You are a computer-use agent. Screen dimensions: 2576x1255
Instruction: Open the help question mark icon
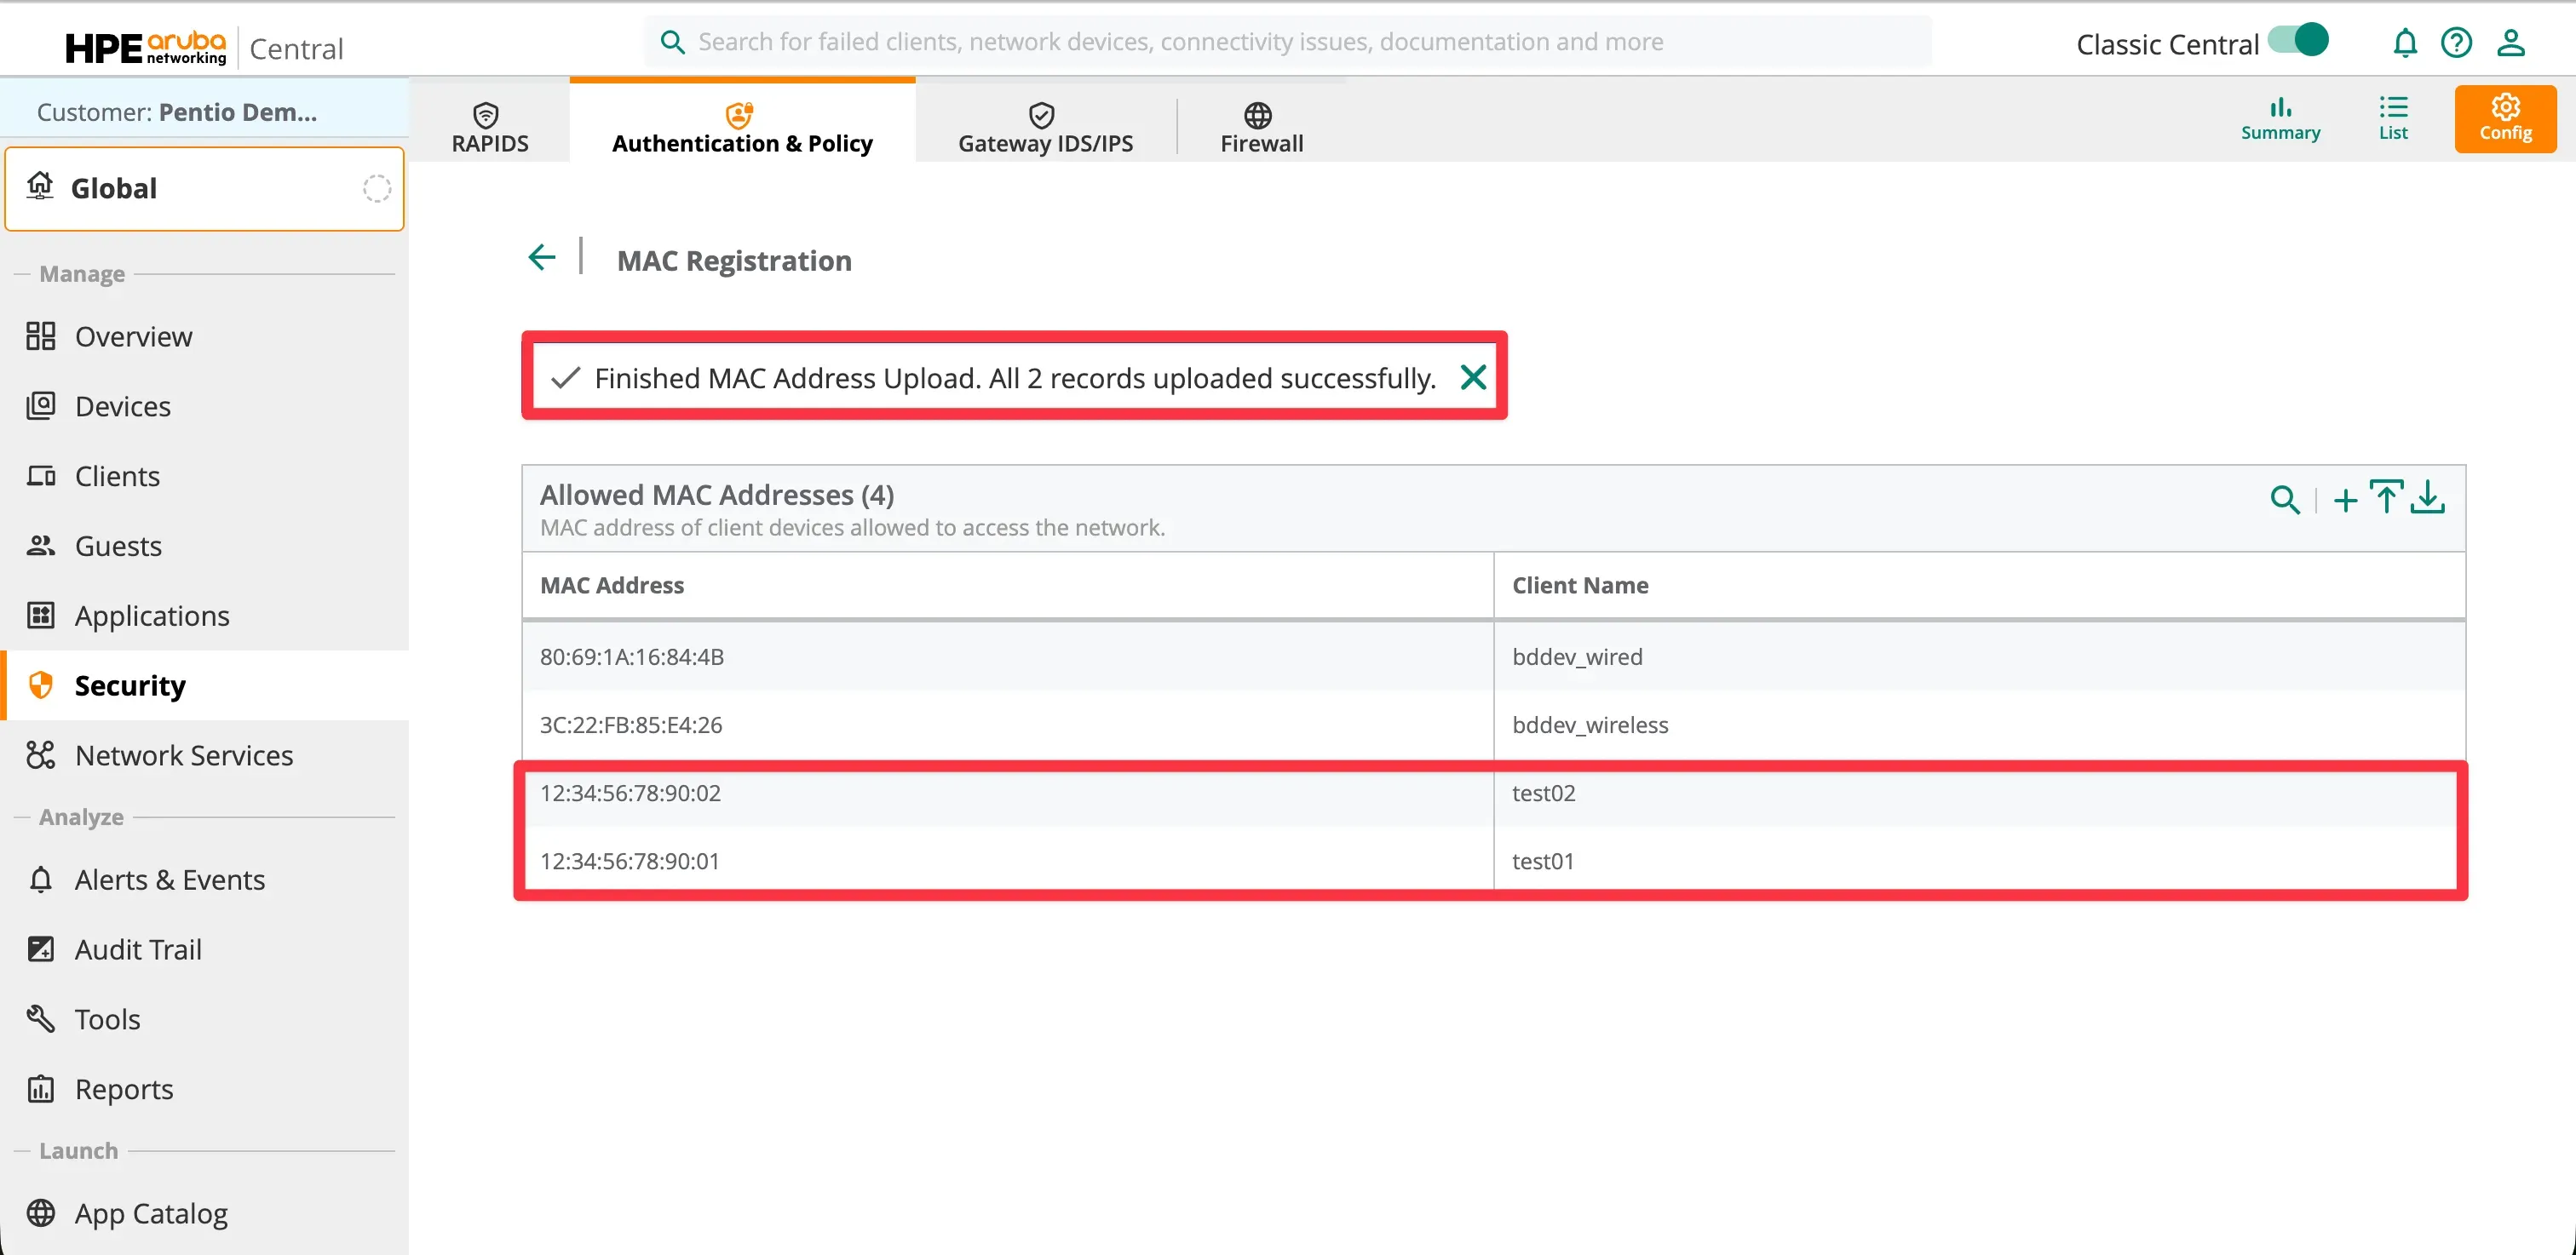pos(2456,43)
